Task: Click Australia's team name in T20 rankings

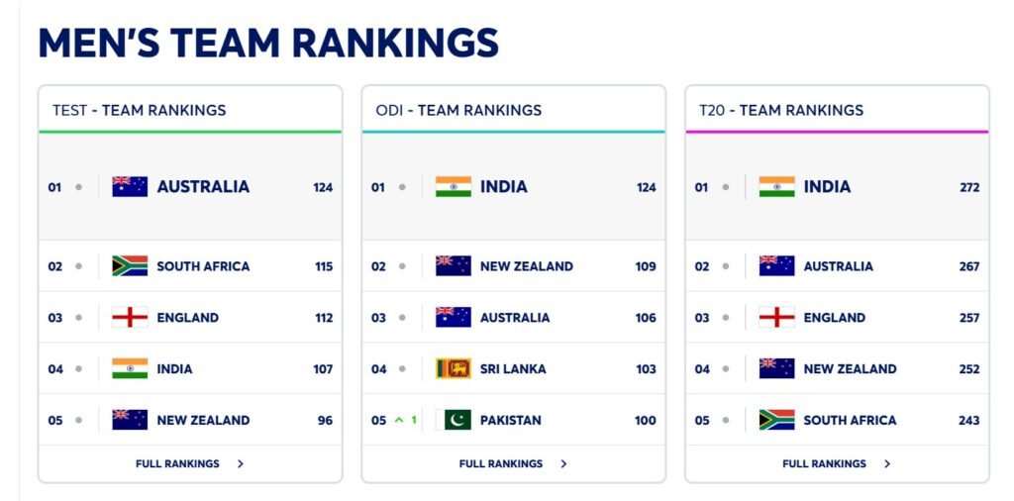Action: 838,266
